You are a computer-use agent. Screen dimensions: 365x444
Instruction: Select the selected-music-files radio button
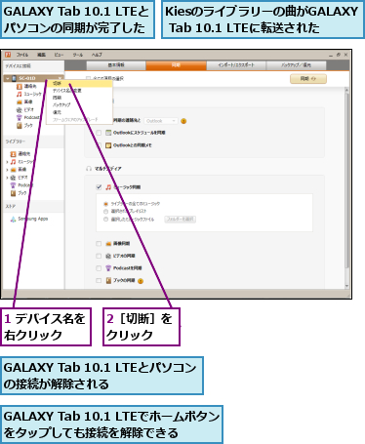coord(105,220)
